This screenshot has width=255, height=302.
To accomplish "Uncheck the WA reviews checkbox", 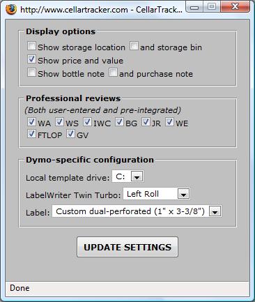I will (x=31, y=122).
